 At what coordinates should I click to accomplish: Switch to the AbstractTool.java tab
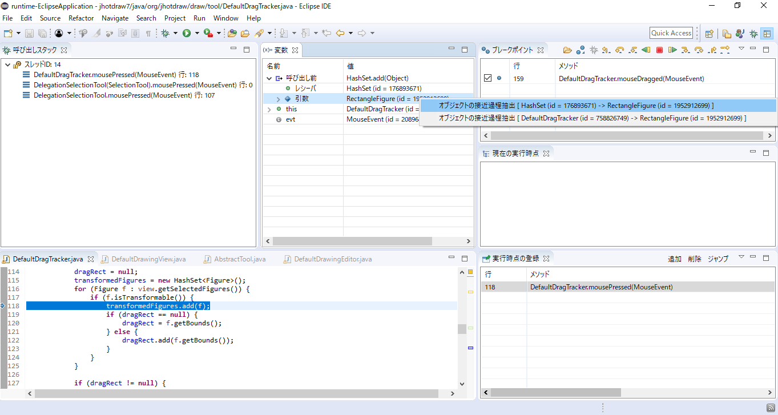(240, 259)
